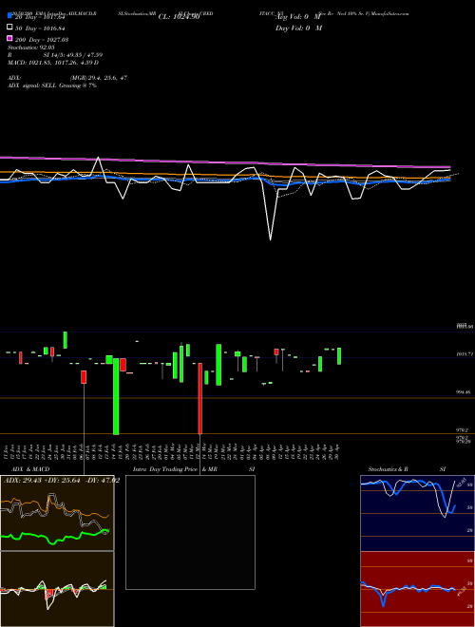Click the 994.46 price axis label
The image size is (475, 627).
(x=465, y=392)
